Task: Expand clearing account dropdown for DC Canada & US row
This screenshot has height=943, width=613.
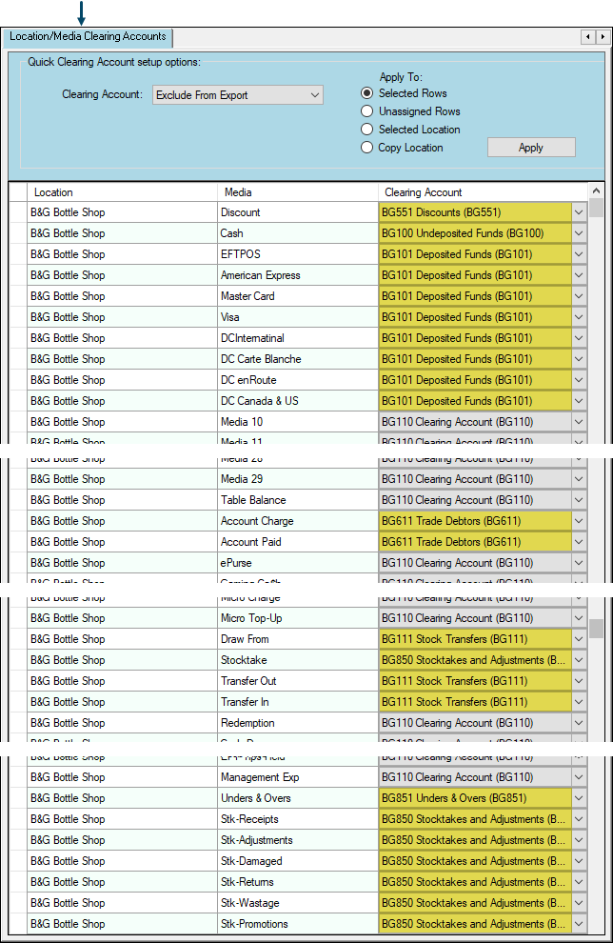Action: 579,401
